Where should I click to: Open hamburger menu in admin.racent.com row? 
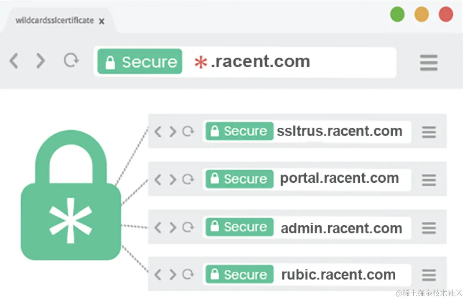tap(429, 228)
